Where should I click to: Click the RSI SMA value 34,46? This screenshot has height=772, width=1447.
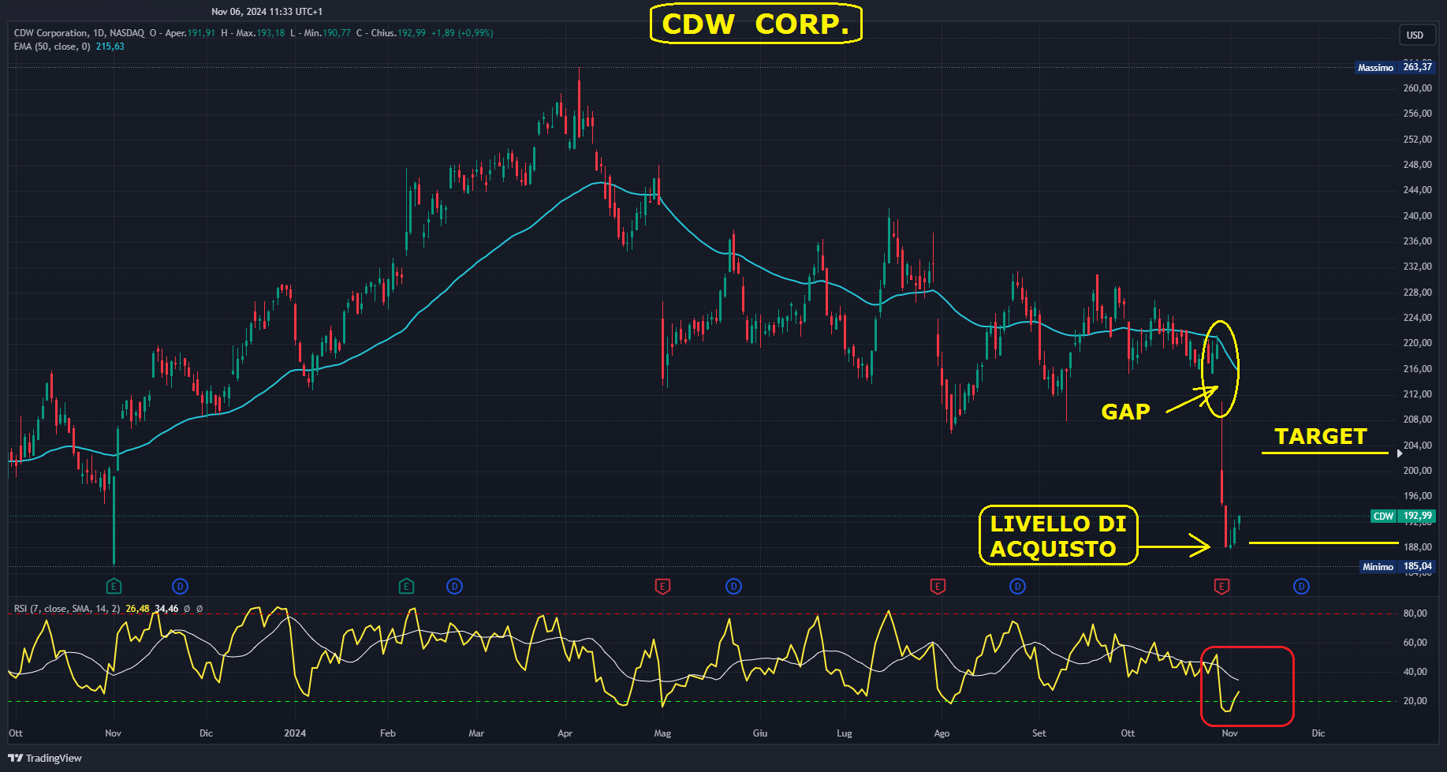click(x=166, y=609)
